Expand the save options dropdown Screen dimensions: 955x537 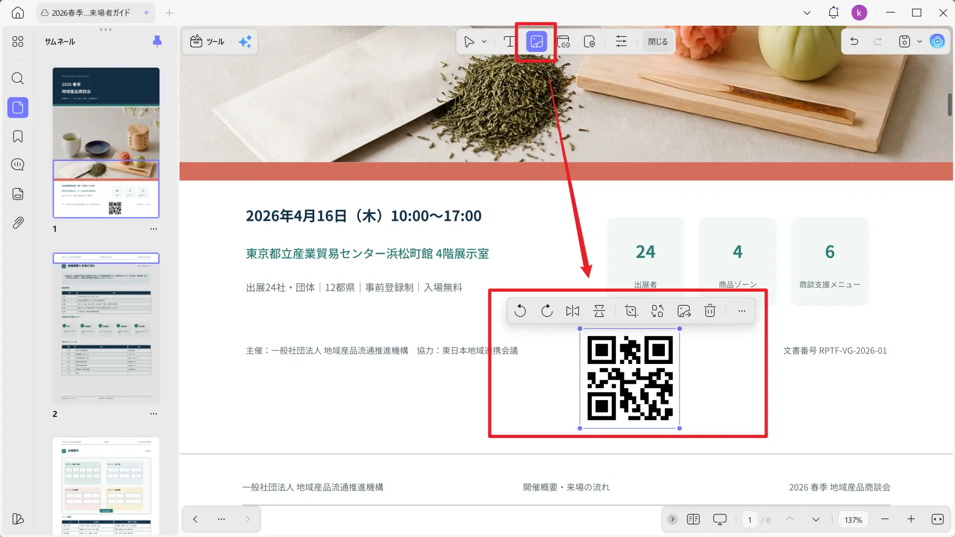point(919,41)
